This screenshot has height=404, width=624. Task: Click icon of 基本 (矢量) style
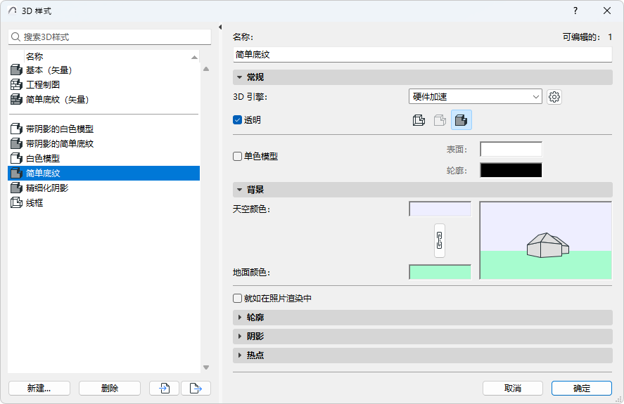click(16, 70)
